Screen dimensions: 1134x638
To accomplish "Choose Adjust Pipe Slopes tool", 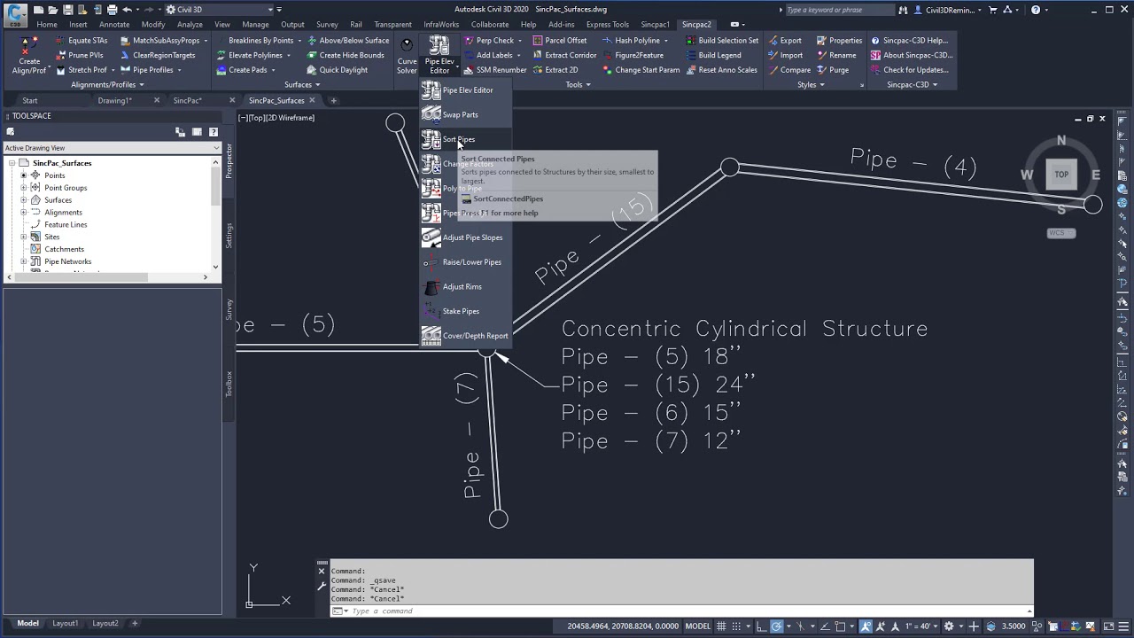I will point(471,237).
